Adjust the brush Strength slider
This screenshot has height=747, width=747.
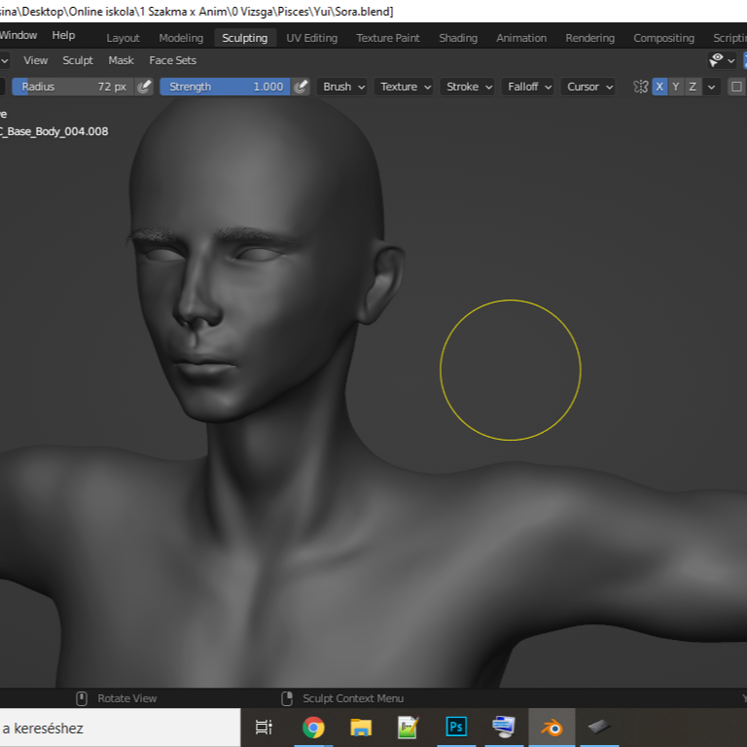tap(225, 87)
